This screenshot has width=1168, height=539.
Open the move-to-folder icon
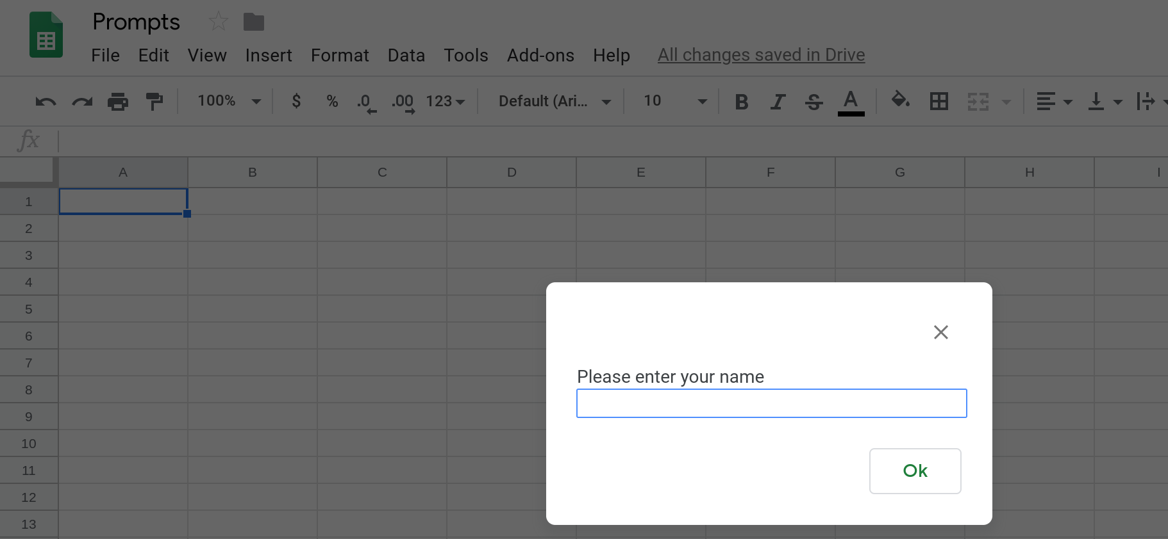(x=254, y=22)
